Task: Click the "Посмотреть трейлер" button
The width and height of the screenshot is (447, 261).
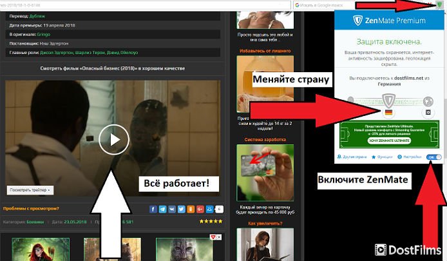Action: coord(30,190)
